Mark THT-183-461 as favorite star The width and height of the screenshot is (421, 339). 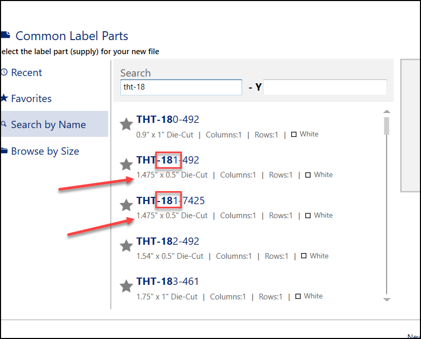pos(126,286)
